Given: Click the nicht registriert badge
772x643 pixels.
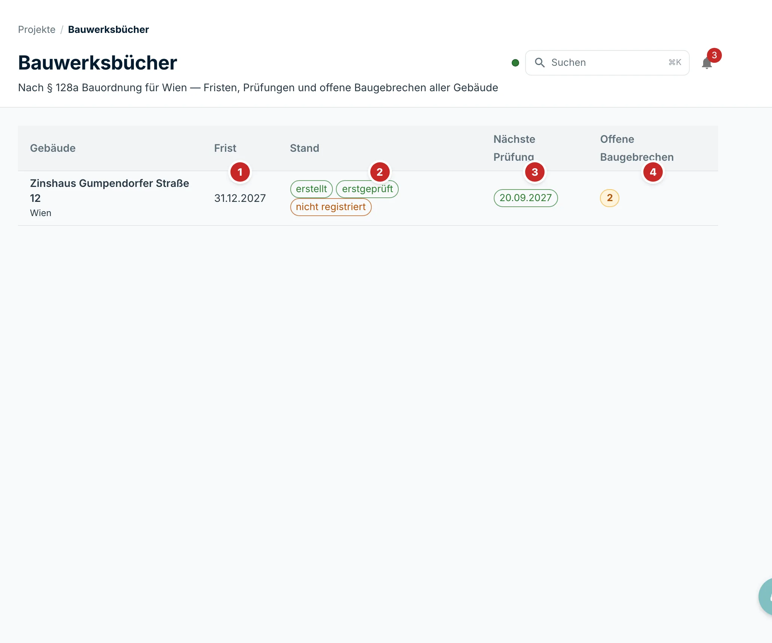Looking at the screenshot, I should (x=331, y=207).
